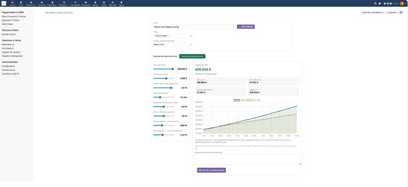Select Contrat de plus de 8 ans tab
Screen dimensions: 408x187
tap(192, 56)
